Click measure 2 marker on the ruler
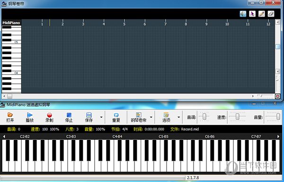Viewport: 284px width, 182px height. click(62, 24)
